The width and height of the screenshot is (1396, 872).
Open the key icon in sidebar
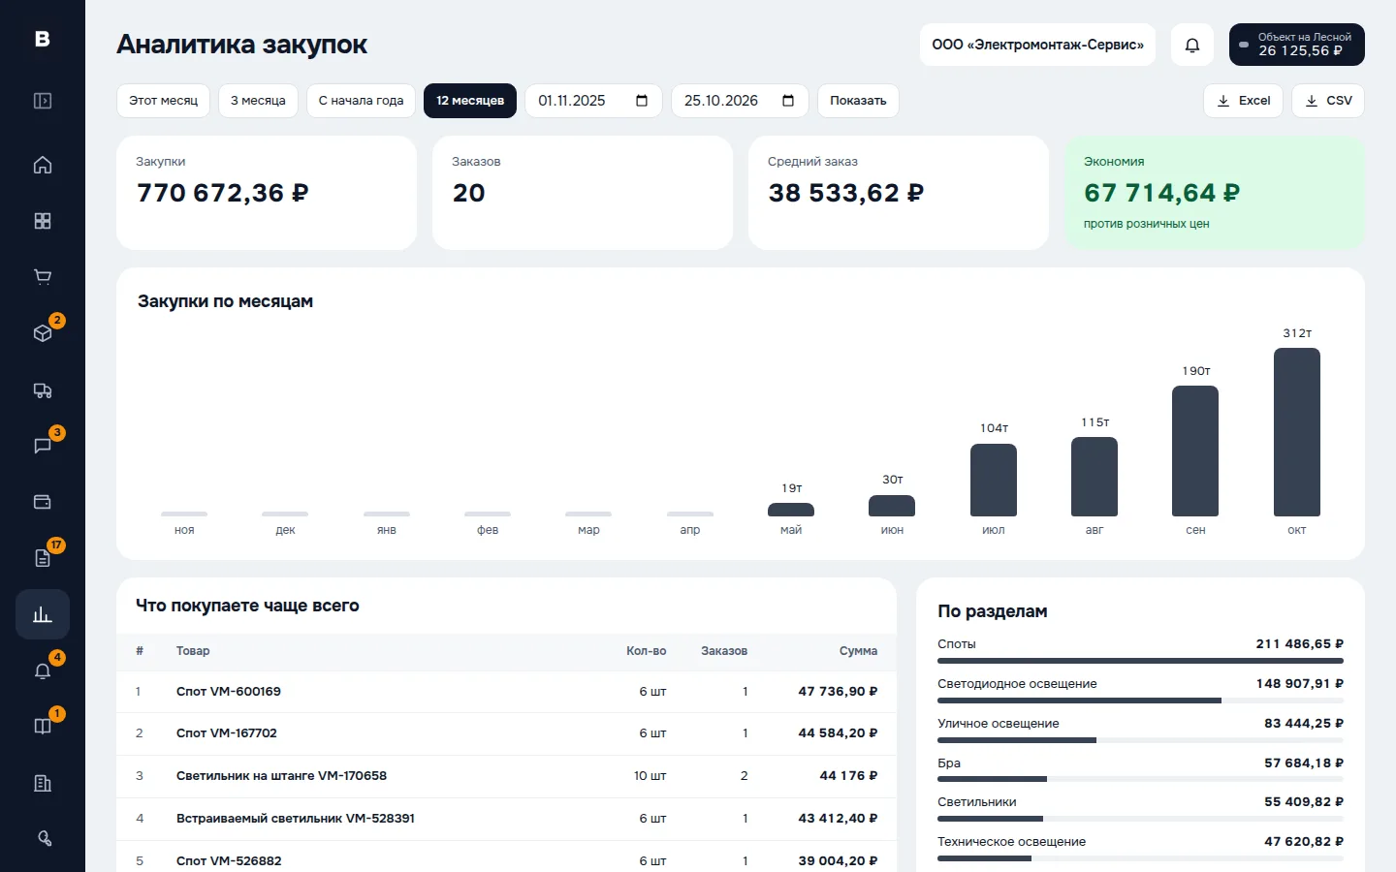(x=43, y=839)
